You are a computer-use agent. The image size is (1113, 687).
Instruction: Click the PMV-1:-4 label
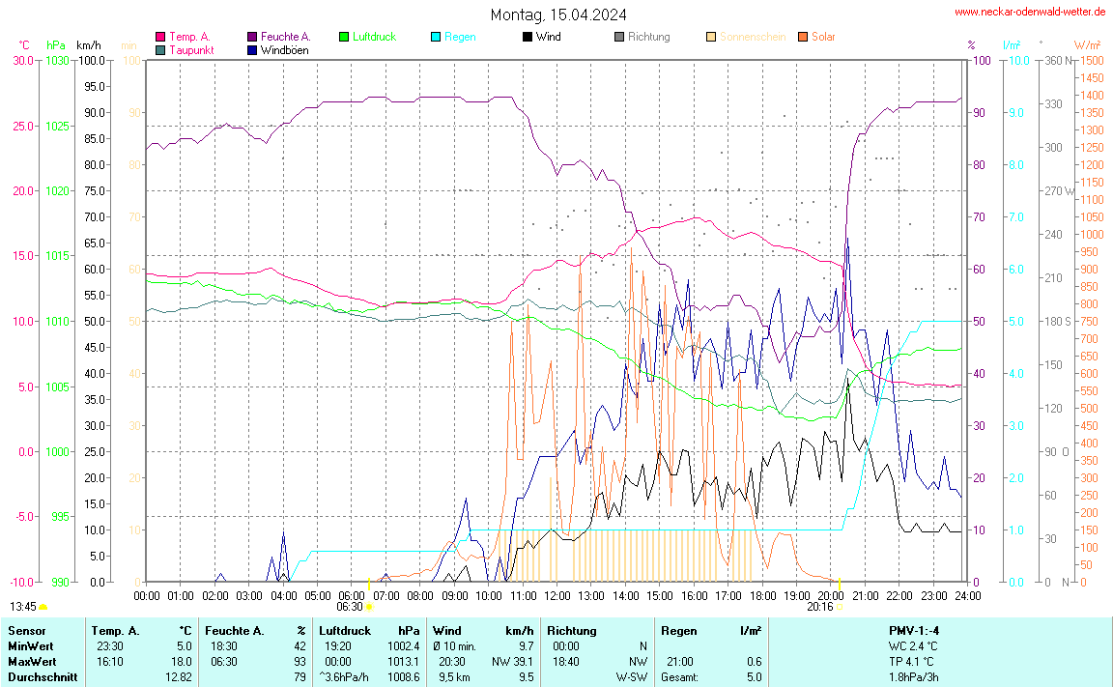(x=914, y=631)
